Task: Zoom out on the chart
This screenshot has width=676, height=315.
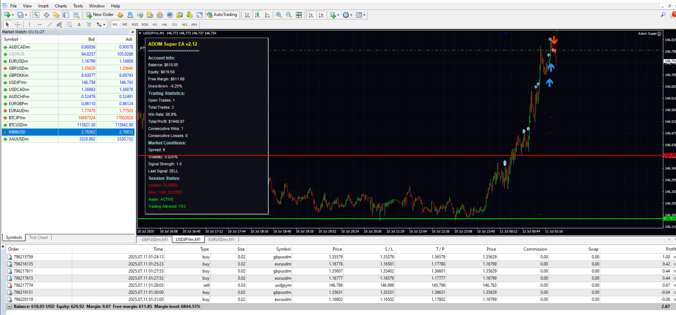Action: point(289,15)
